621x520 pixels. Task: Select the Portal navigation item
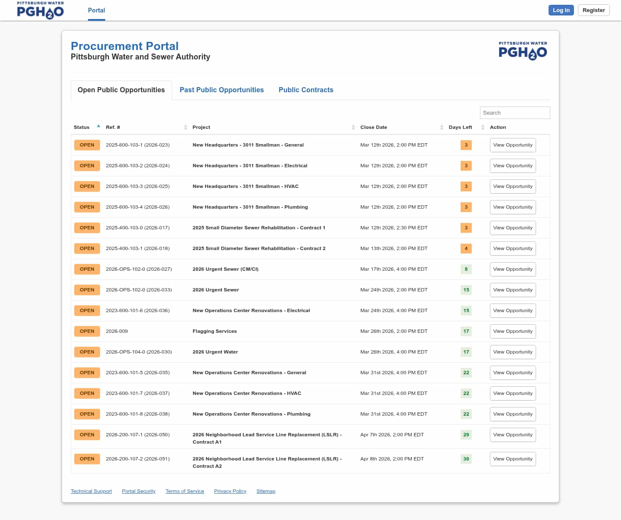pos(96,10)
